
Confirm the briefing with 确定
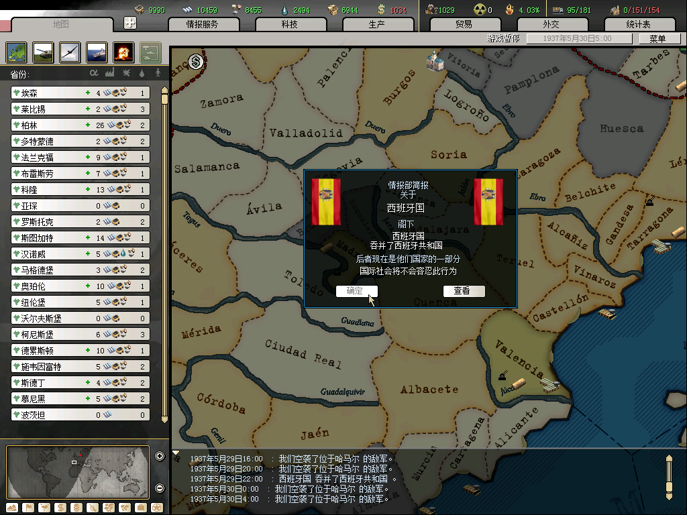coord(356,291)
